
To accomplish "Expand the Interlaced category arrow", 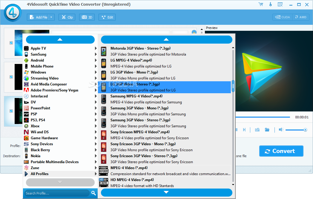I will coord(96,96).
